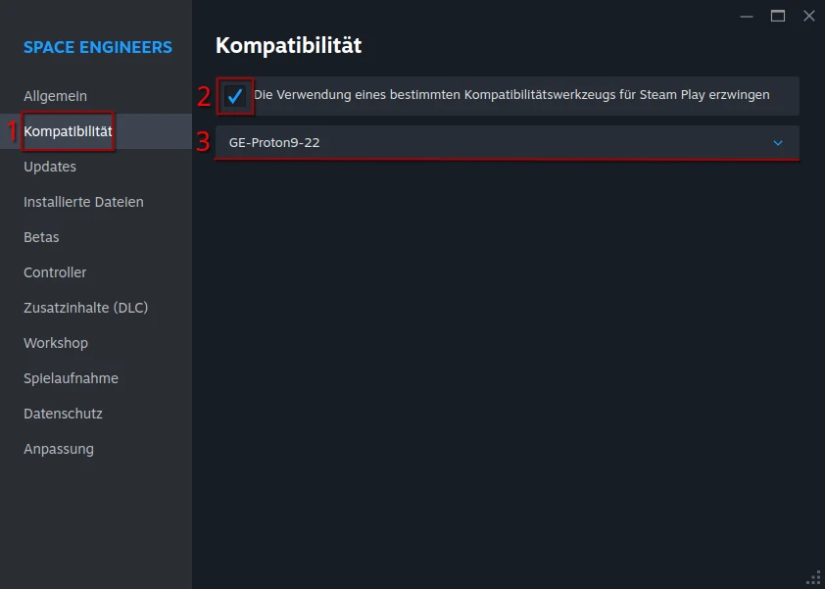Open the Zusatzinhalte (DLC) page

(x=85, y=308)
